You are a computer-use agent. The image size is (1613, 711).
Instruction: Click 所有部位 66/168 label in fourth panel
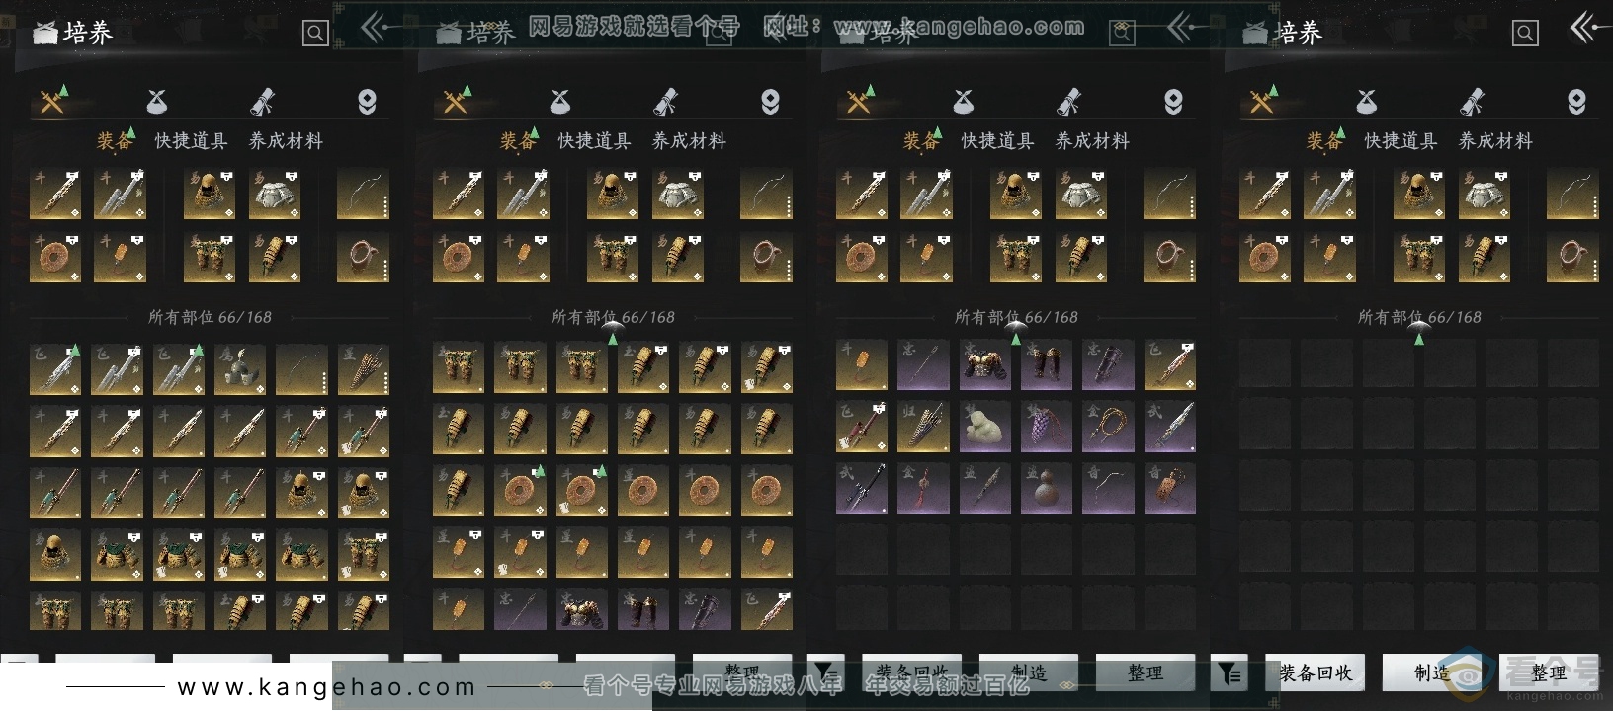click(x=1419, y=317)
